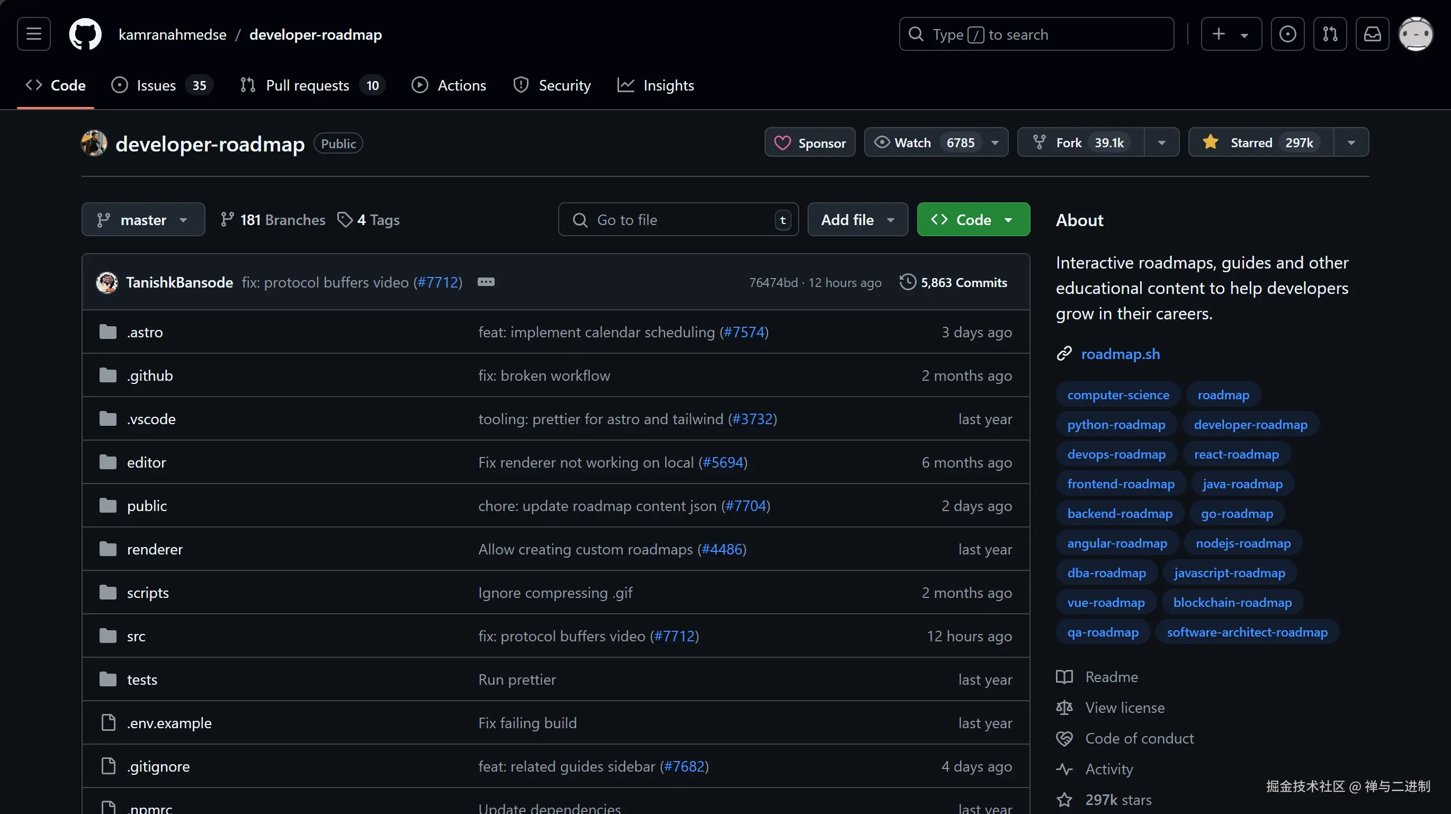The image size is (1451, 814).
Task: Click the hamburger navigation menu icon
Action: tap(33, 34)
